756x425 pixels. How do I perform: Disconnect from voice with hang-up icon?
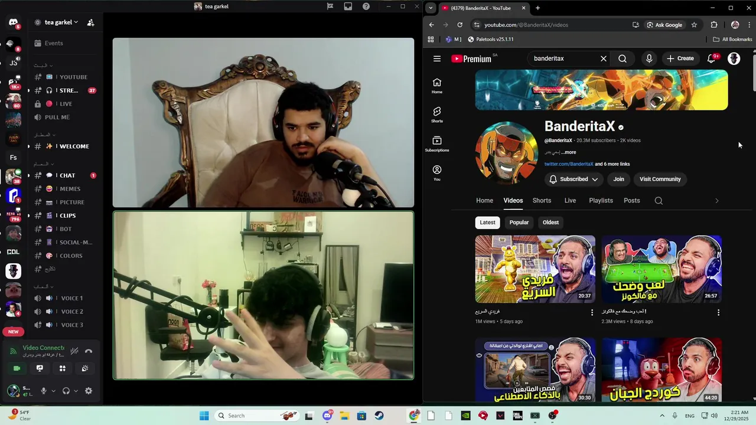pyautogui.click(x=89, y=351)
